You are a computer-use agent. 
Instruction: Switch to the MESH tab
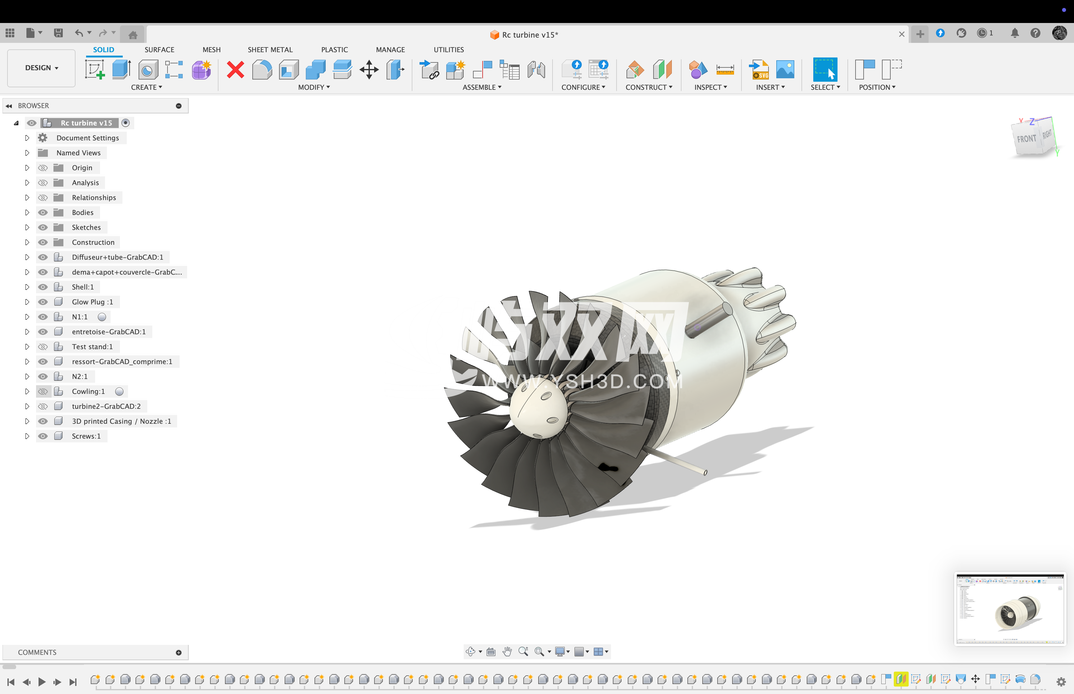tap(211, 50)
